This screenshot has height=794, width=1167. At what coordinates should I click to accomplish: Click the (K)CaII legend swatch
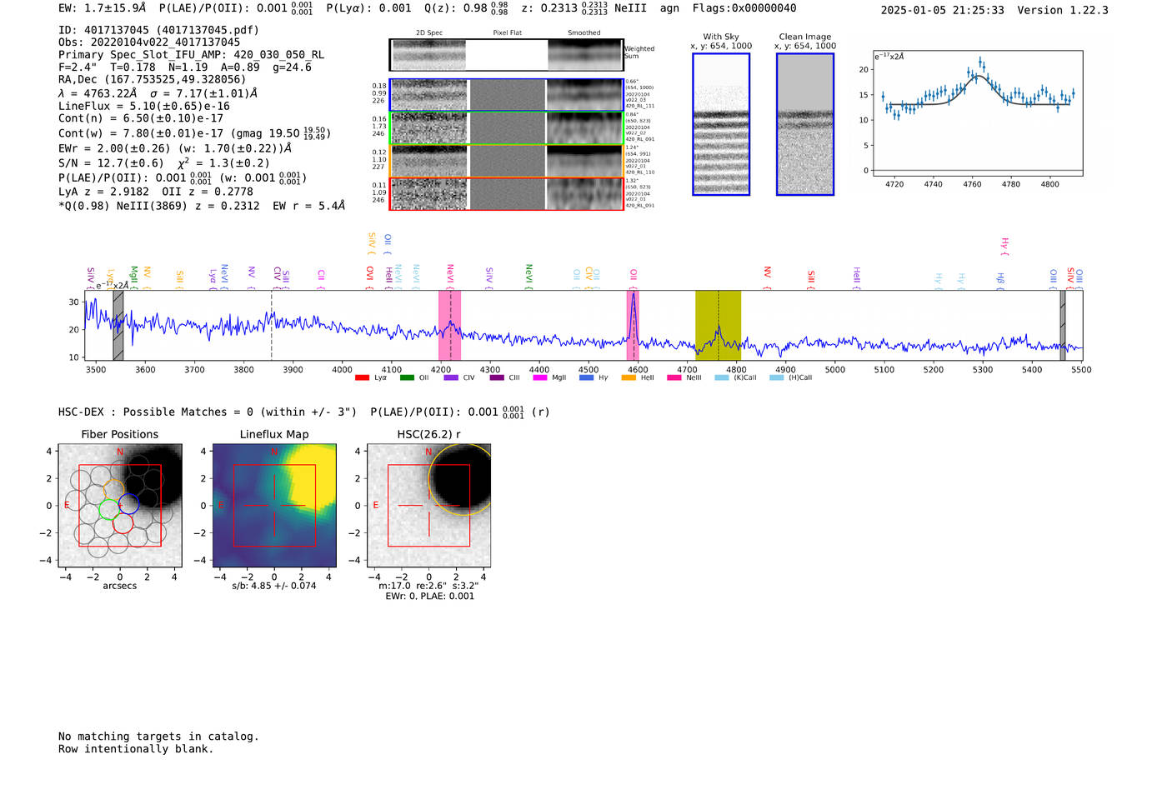pos(721,377)
